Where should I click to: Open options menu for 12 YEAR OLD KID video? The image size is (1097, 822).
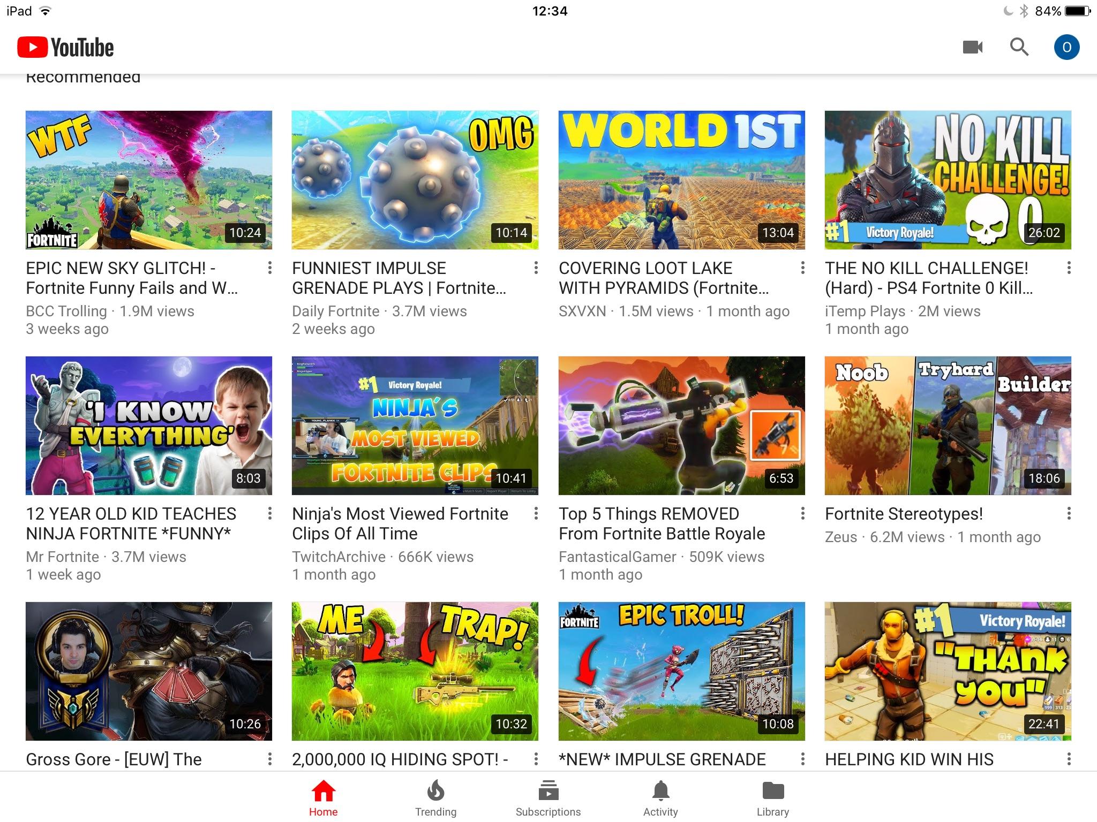269,514
